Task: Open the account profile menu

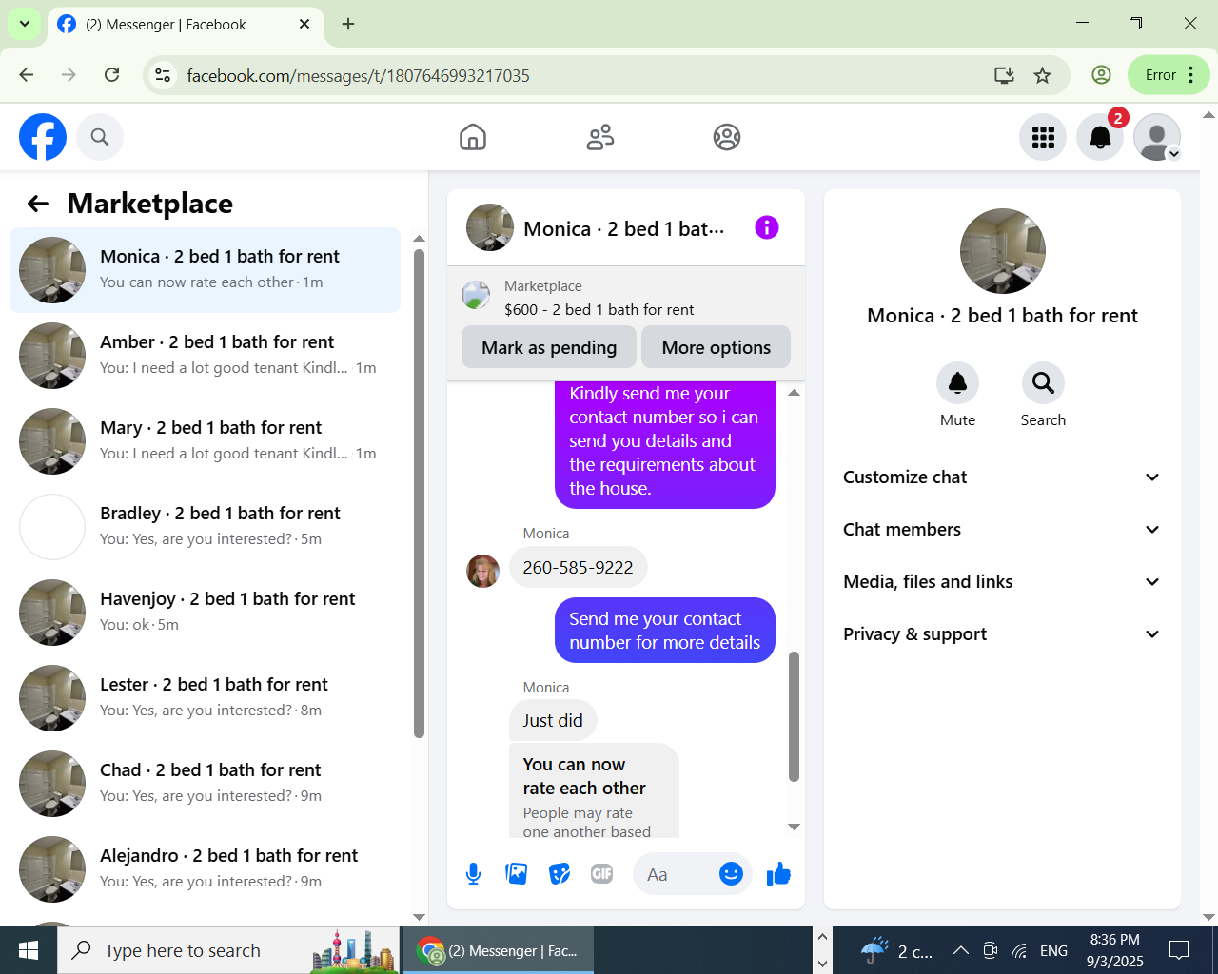Action: pyautogui.click(x=1157, y=137)
